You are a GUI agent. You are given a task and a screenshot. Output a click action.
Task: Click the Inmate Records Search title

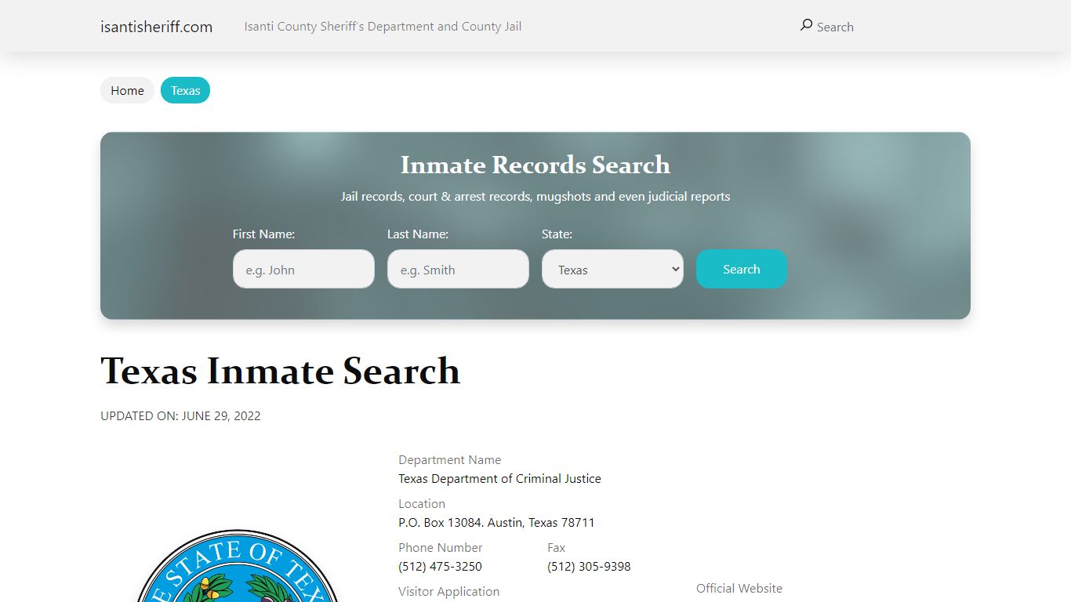point(535,165)
